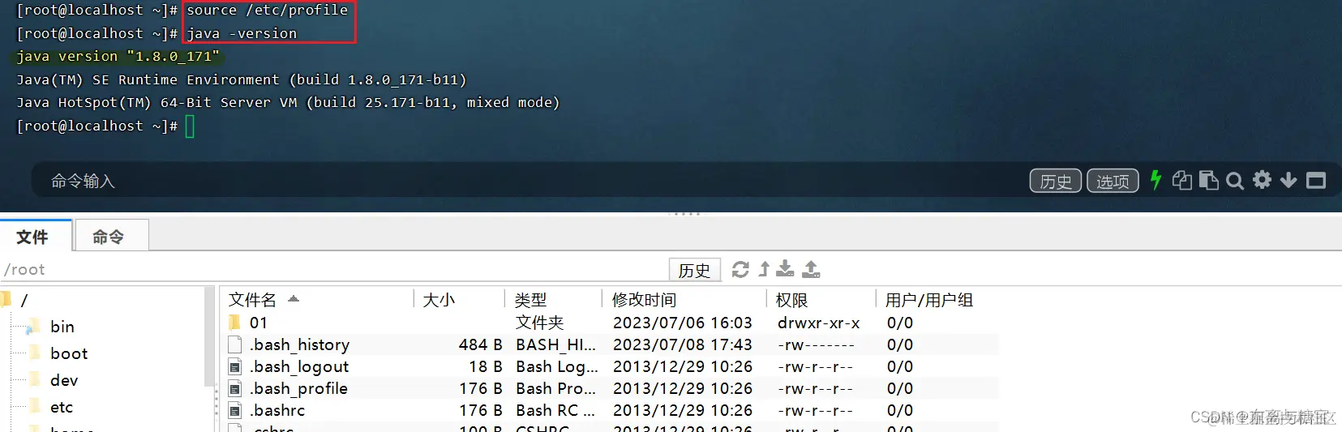
Task: Select the .bash_logout file name
Action: [299, 366]
